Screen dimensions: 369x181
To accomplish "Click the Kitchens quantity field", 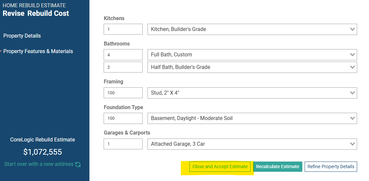I will [123, 29].
